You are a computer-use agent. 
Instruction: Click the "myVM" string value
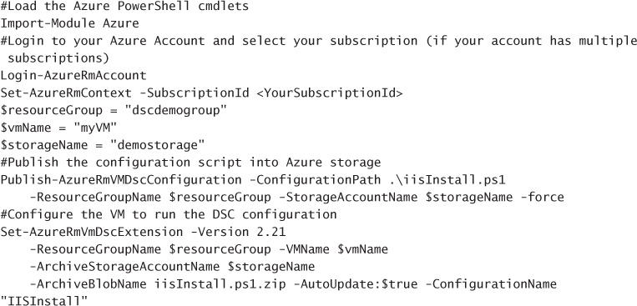click(x=95, y=128)
